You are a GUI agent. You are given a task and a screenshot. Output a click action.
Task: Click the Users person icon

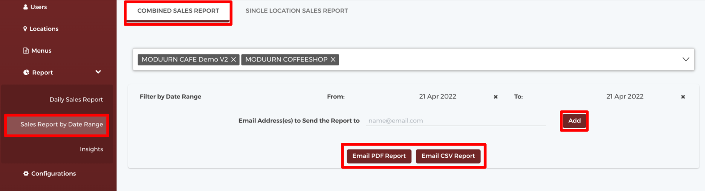tap(26, 7)
